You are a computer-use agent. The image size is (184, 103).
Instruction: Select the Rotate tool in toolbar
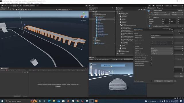[8, 6]
